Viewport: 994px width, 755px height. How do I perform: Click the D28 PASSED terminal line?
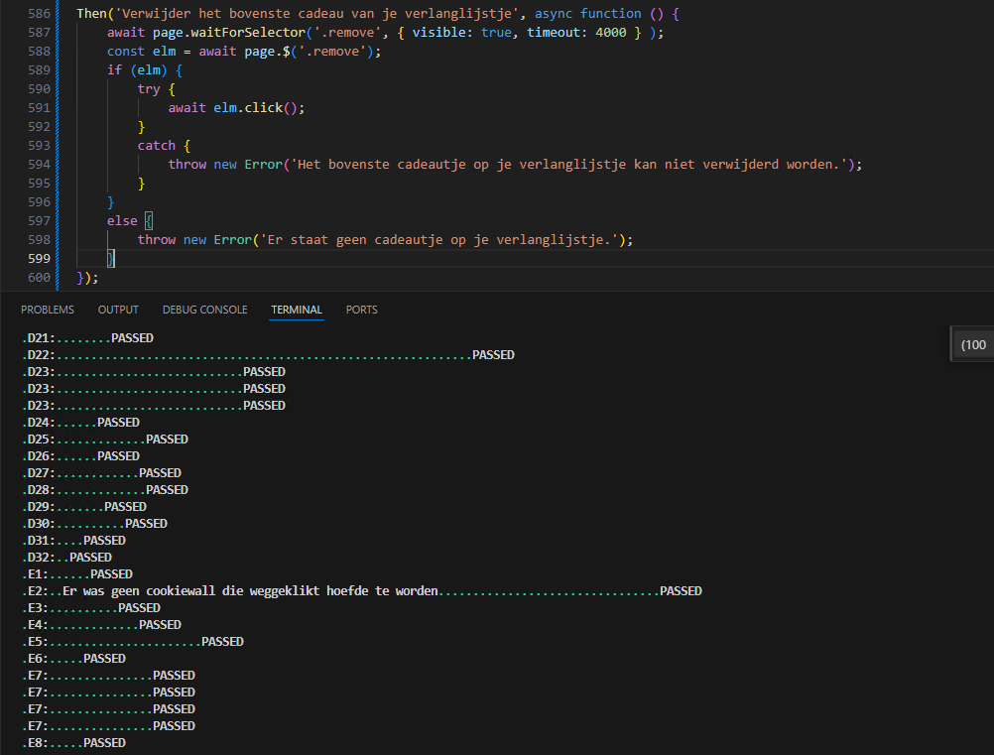(105, 490)
